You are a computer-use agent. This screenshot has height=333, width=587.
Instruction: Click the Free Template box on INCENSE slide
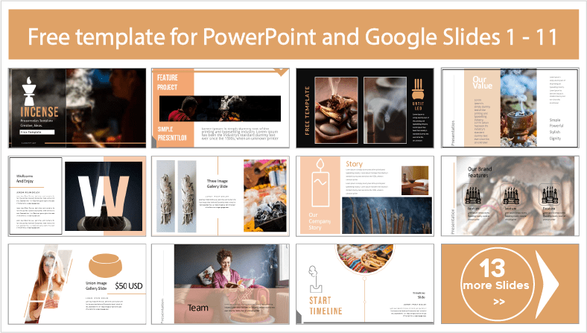click(37, 132)
